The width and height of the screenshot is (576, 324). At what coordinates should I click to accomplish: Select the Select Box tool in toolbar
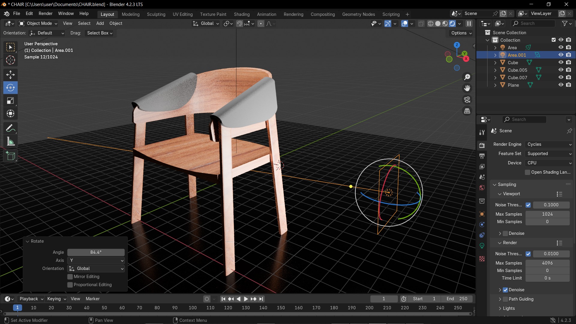click(x=10, y=47)
